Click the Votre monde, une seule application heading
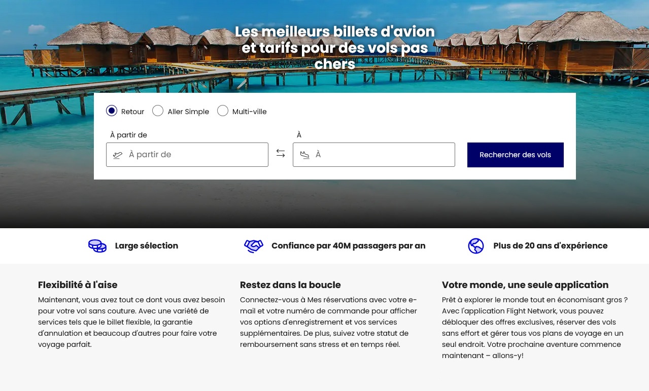 525,285
